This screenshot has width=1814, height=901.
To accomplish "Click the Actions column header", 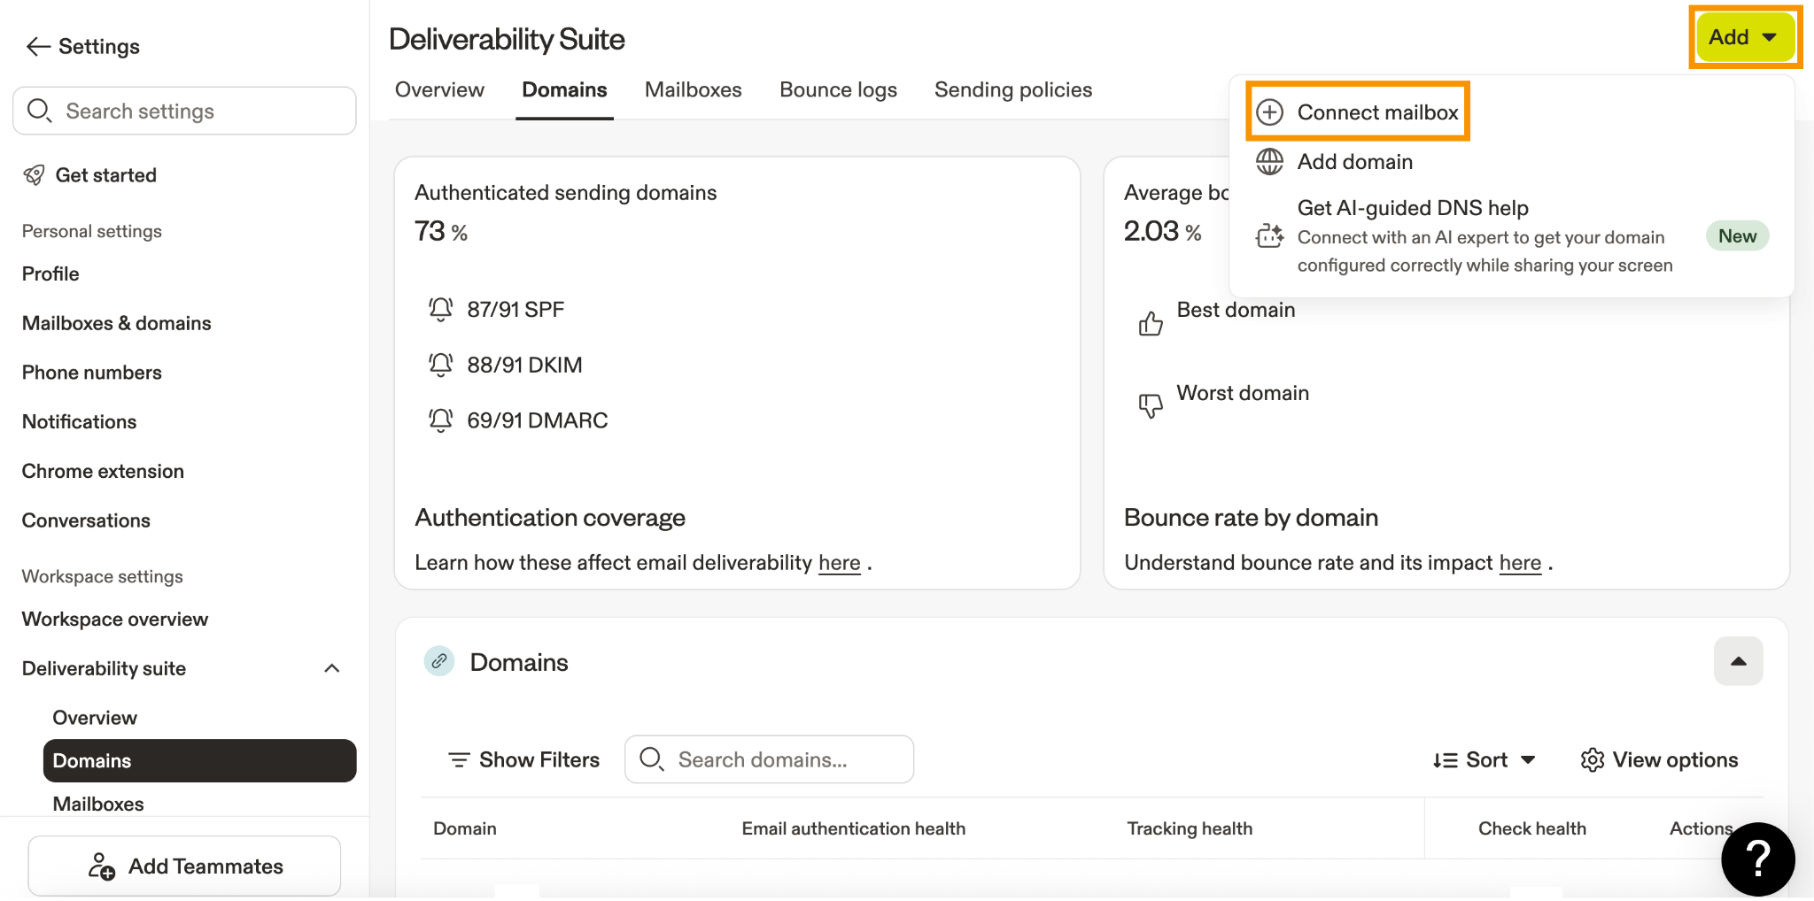I will tap(1701, 828).
